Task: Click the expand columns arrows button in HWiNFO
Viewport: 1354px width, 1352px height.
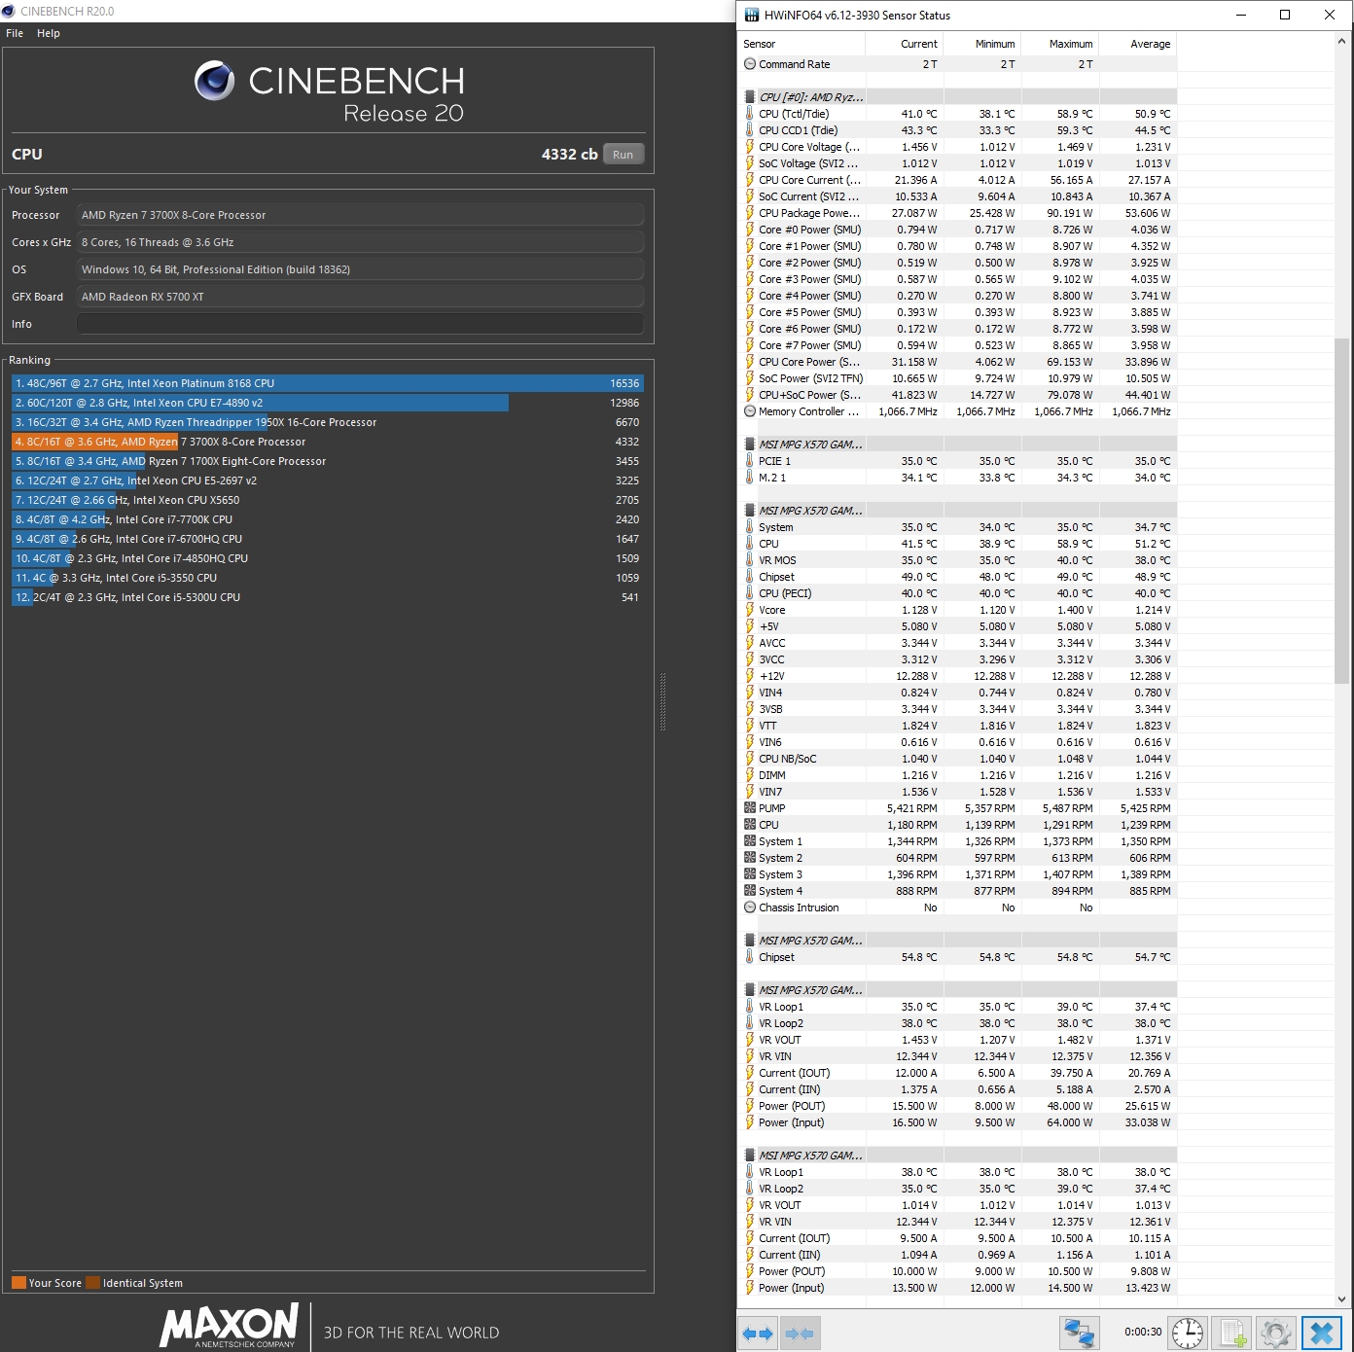Action: [758, 1334]
